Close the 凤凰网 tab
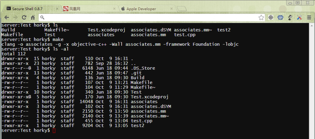 (x=114, y=9)
